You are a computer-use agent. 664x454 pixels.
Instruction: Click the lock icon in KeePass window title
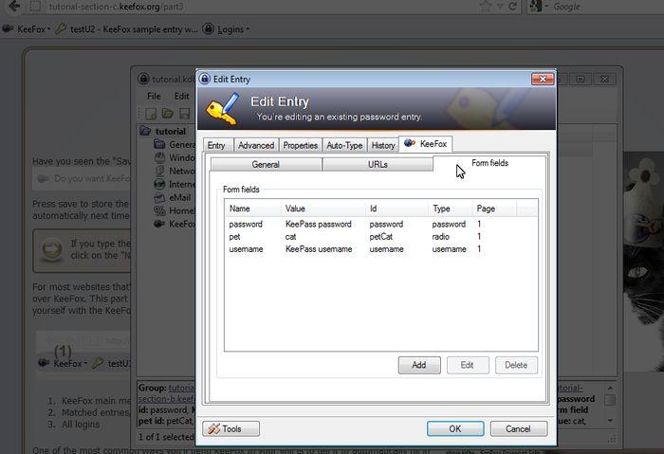143,79
